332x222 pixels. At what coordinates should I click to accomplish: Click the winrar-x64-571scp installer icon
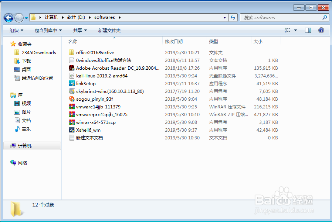tap(72, 122)
